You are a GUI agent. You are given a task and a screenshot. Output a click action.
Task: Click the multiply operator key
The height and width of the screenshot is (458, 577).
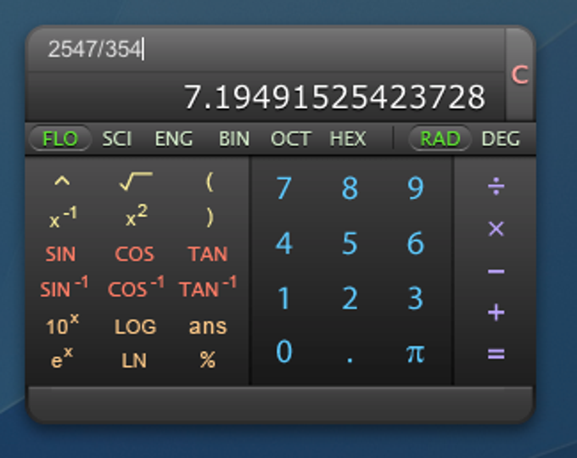[x=496, y=229]
